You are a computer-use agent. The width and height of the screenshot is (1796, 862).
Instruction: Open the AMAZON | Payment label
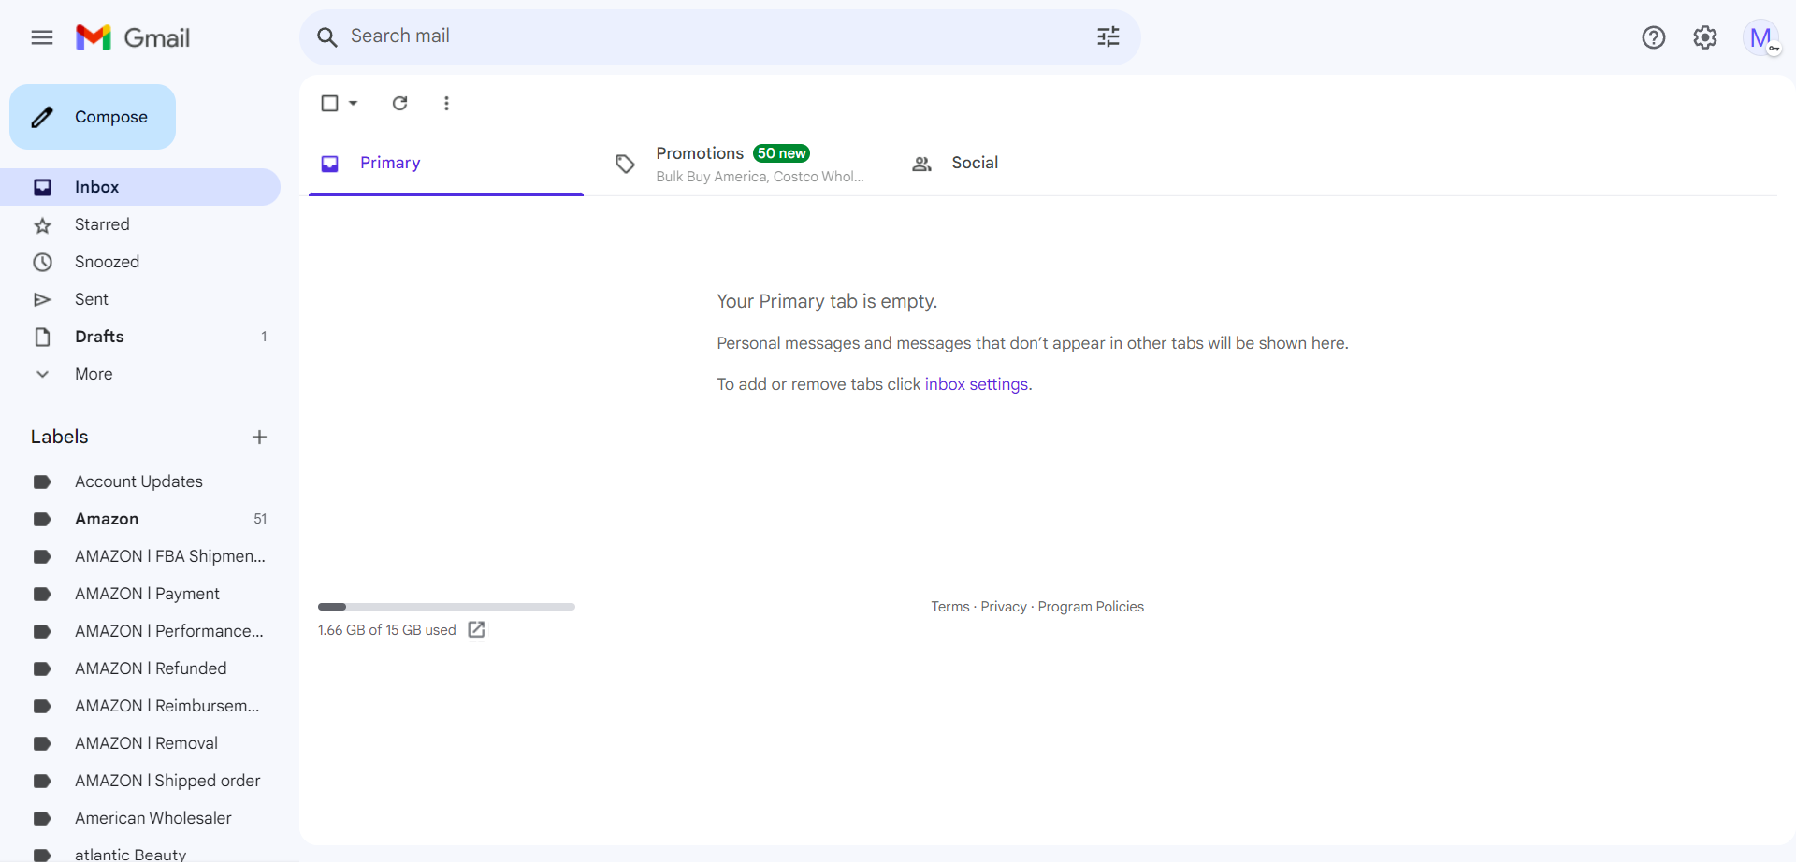pos(140,594)
